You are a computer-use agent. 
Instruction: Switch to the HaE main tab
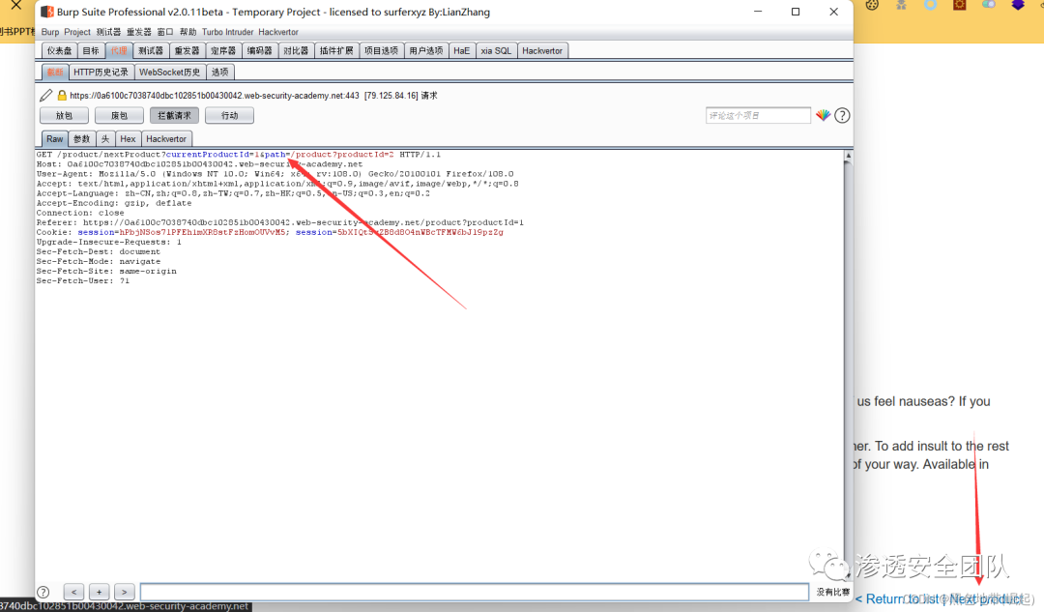point(462,50)
